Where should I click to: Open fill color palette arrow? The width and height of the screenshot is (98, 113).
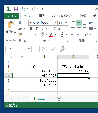coord(47,34)
